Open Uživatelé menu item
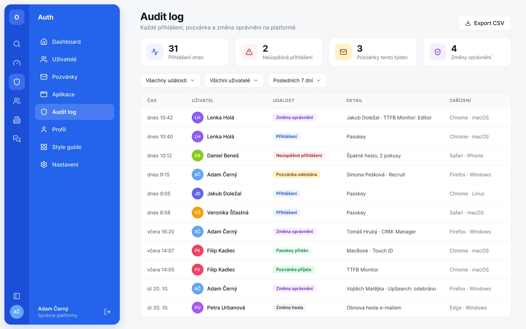Viewport: 526px width, 329px height. tap(75, 59)
